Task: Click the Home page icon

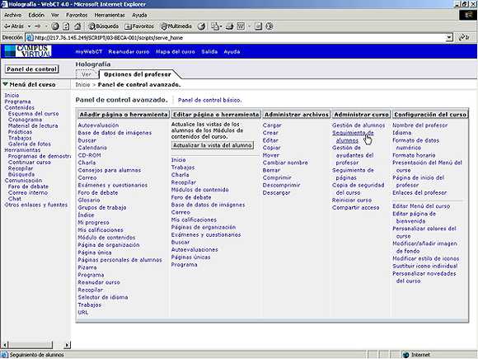Action: coord(77,26)
